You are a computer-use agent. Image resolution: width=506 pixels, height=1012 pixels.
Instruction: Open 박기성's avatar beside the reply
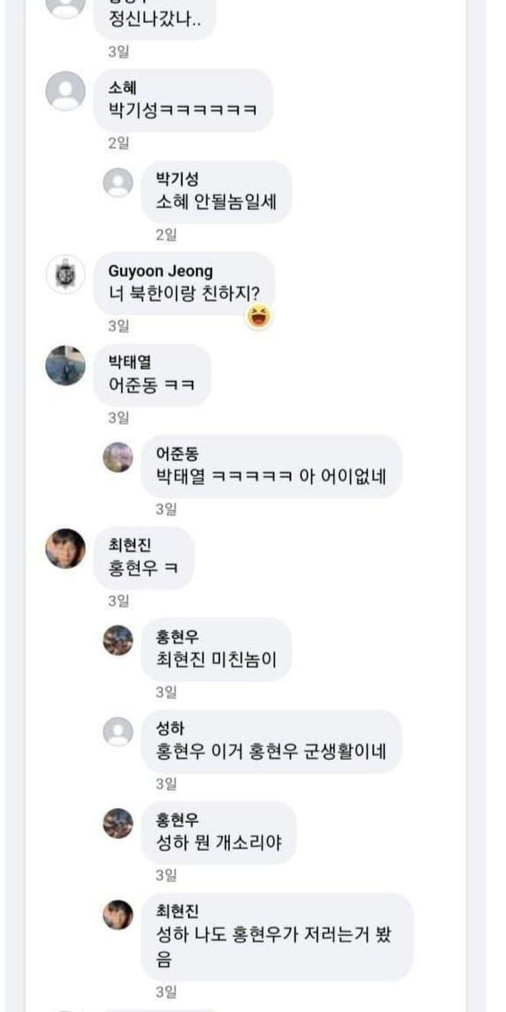click(119, 183)
